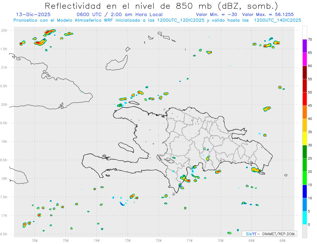Click the '71W' longitude label

coord(189,241)
